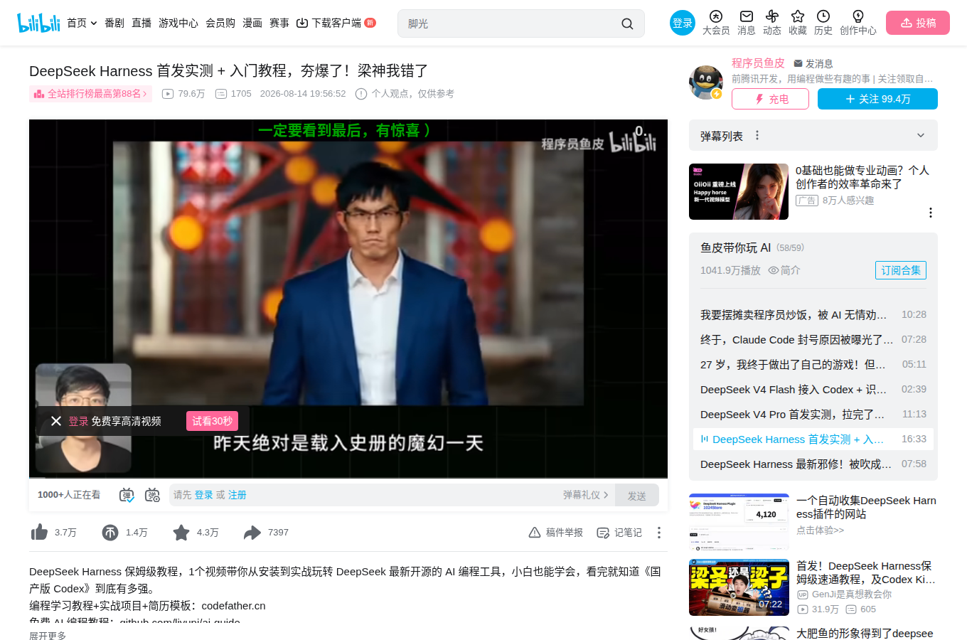Image resolution: width=967 pixels, height=640 pixels.
Task: Click the 试看30秒 button on the video
Action: (212, 421)
